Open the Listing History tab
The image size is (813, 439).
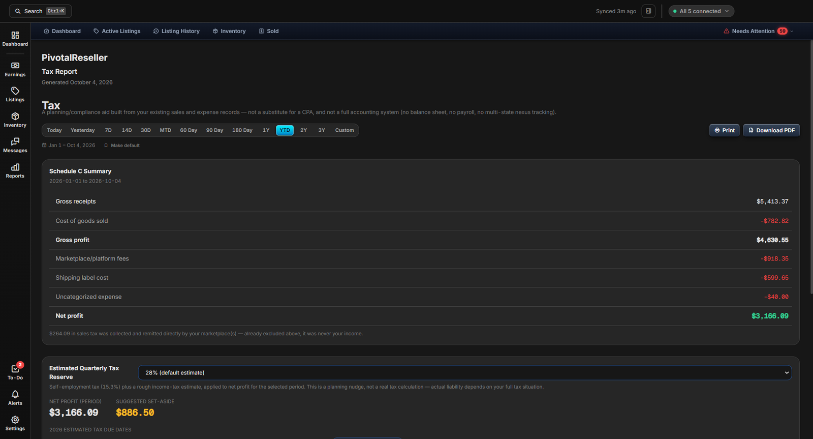pyautogui.click(x=176, y=31)
